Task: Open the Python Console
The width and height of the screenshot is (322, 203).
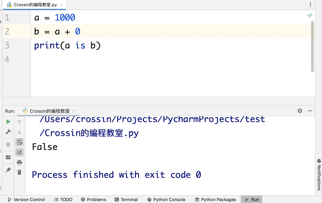Action: pyautogui.click(x=166, y=199)
